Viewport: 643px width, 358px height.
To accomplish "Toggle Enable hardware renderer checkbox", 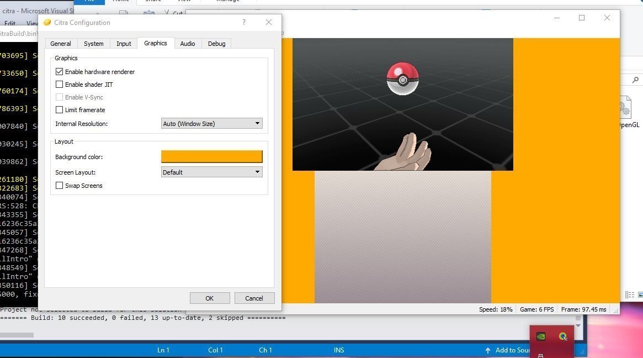I will (59, 71).
